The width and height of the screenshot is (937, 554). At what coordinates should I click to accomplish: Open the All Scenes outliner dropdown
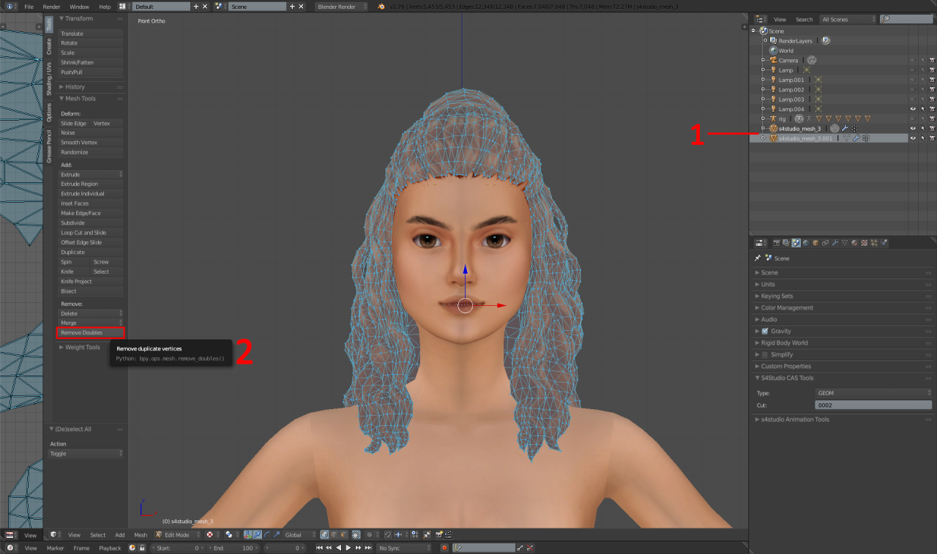tap(847, 20)
